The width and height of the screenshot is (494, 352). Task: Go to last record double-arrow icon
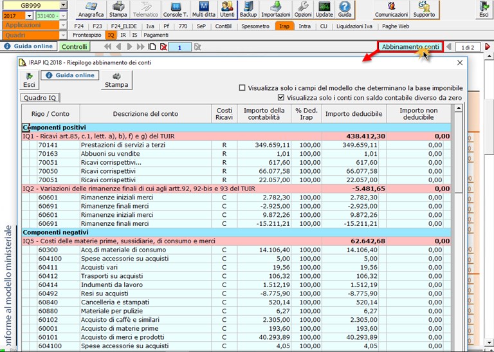[x=140, y=47]
